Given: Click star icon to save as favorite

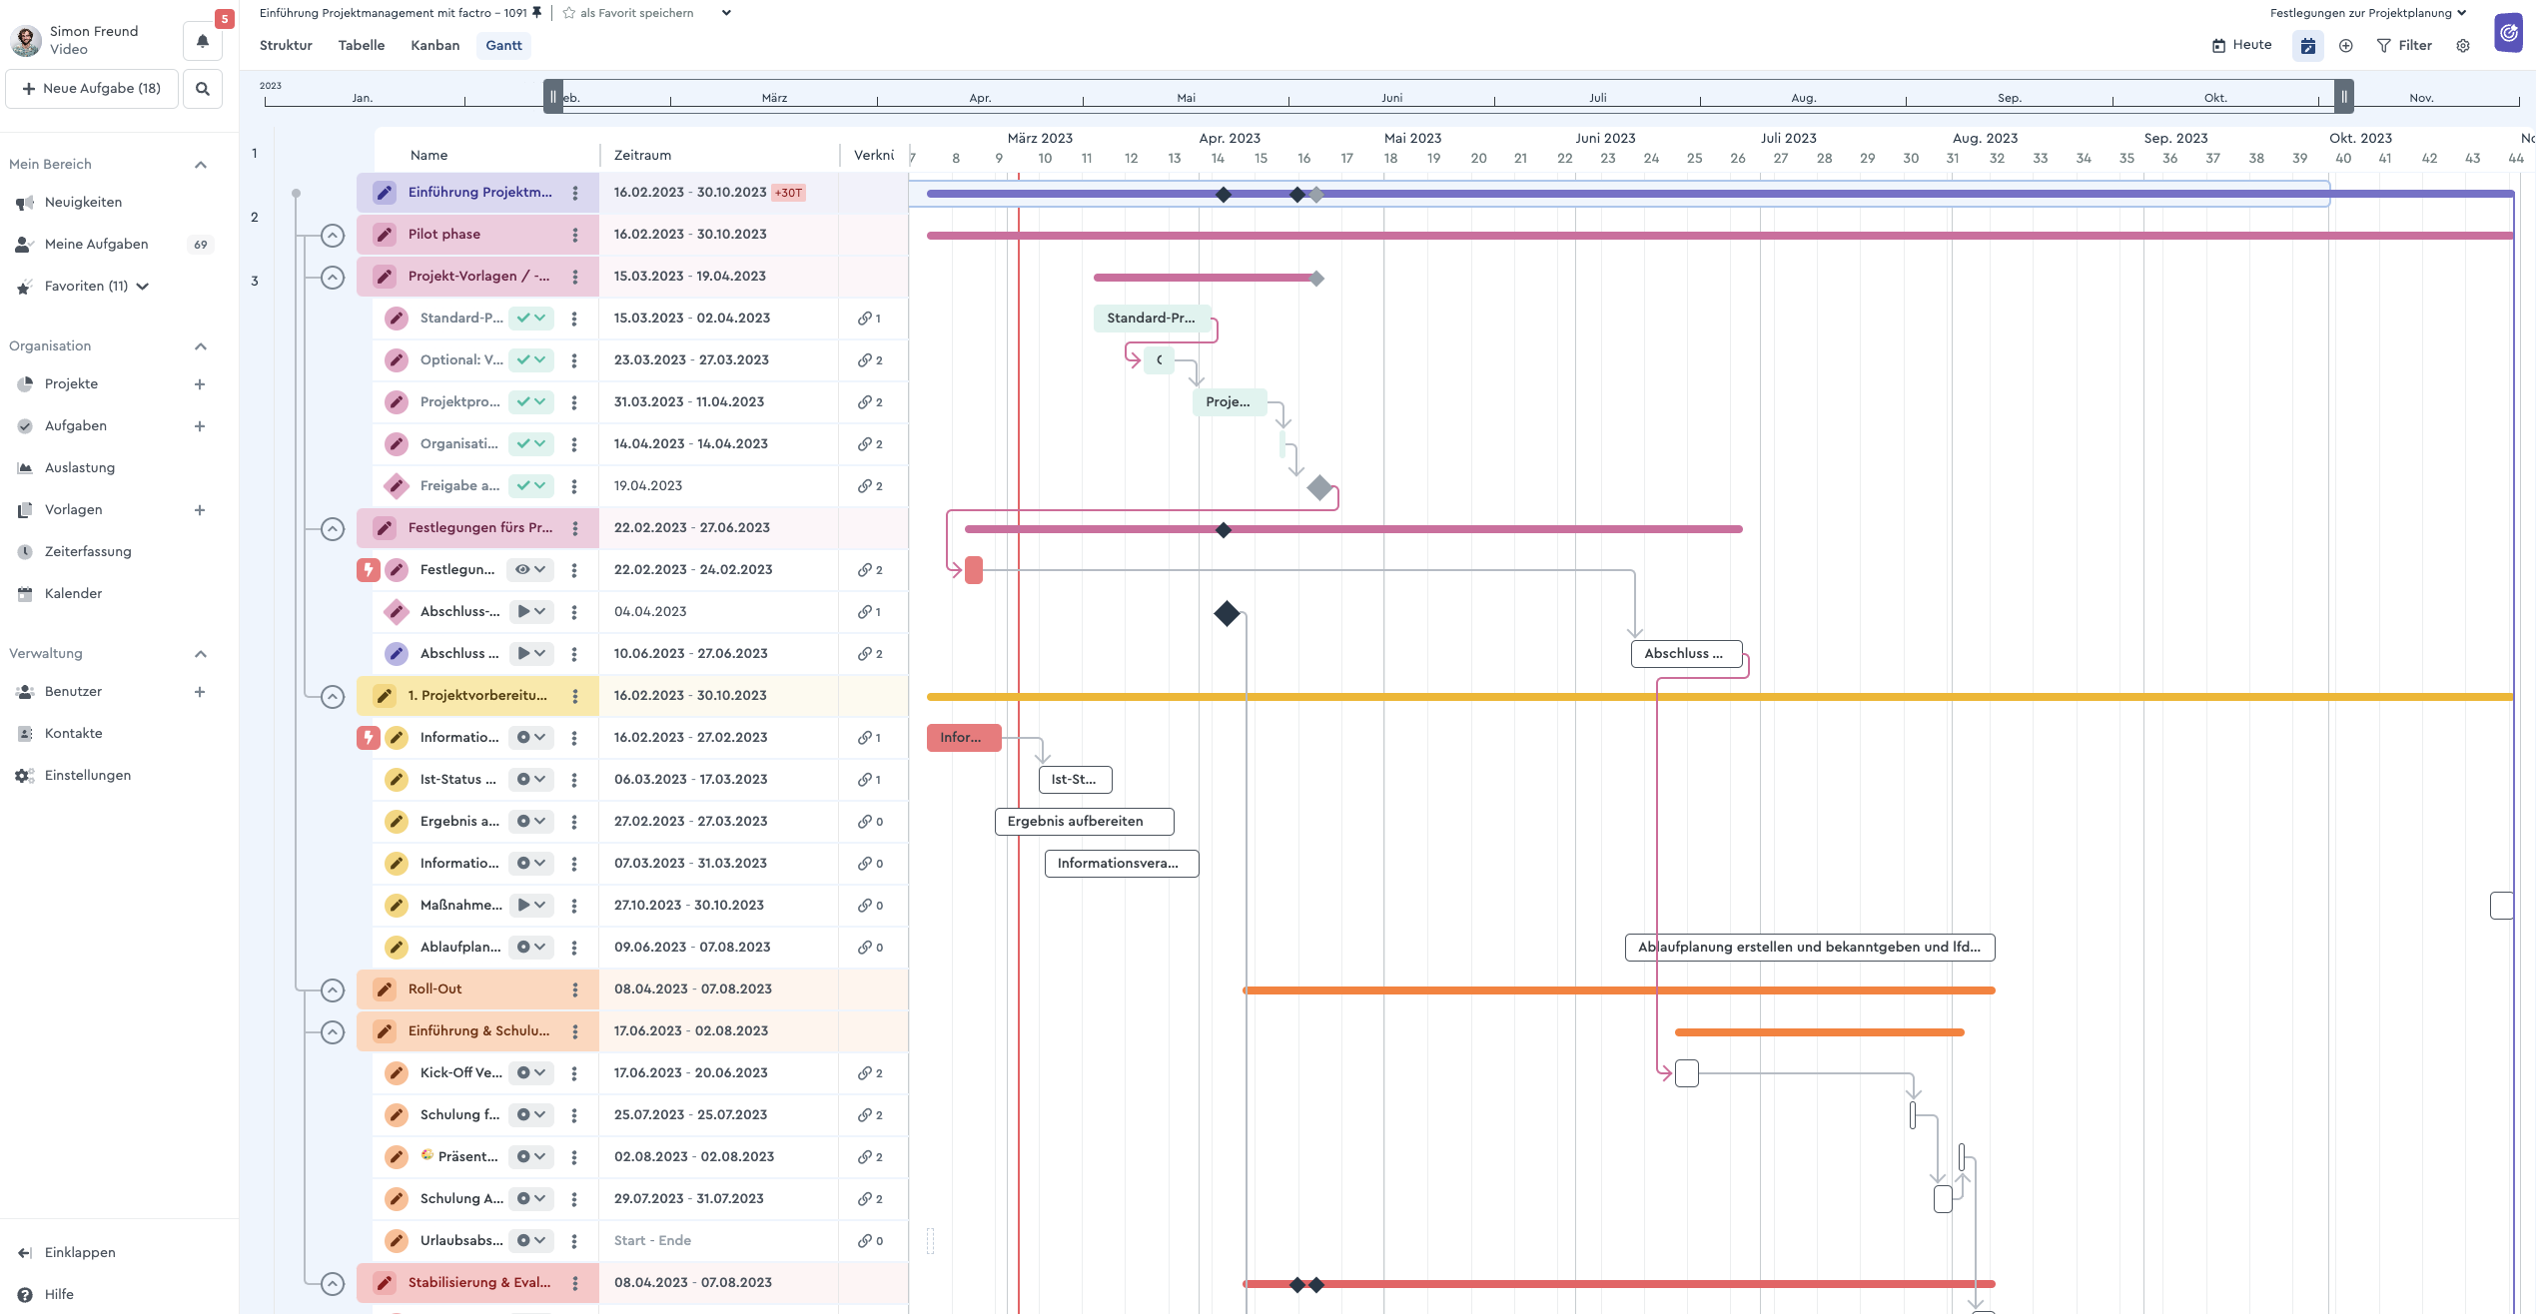Looking at the screenshot, I should pos(568,13).
